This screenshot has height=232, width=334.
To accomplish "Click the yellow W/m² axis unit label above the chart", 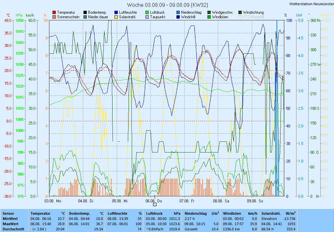I will point(325,15).
